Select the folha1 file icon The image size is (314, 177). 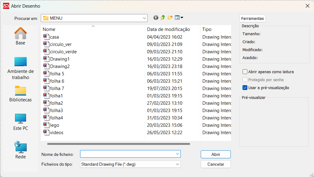[x=46, y=96]
